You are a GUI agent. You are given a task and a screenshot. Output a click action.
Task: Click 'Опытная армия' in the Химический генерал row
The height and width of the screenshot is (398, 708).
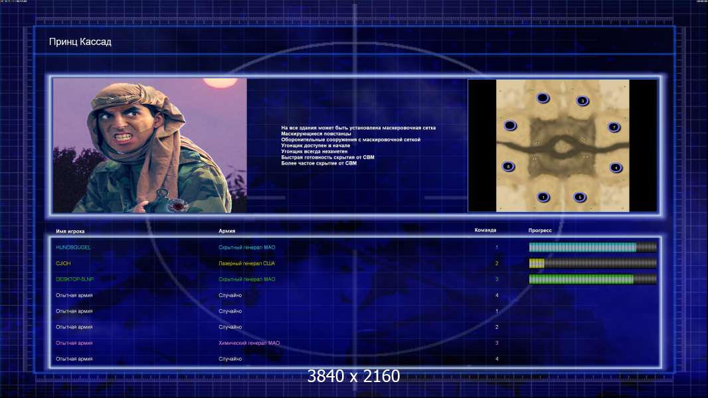click(x=74, y=343)
